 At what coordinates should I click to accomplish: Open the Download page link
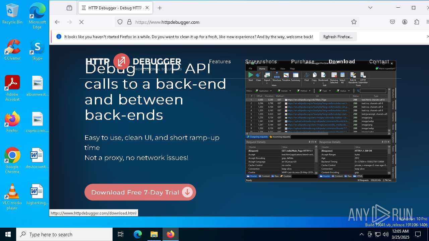[342, 62]
